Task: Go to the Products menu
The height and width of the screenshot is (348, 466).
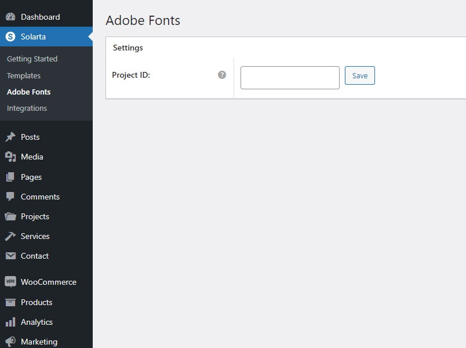Action: click(46, 303)
